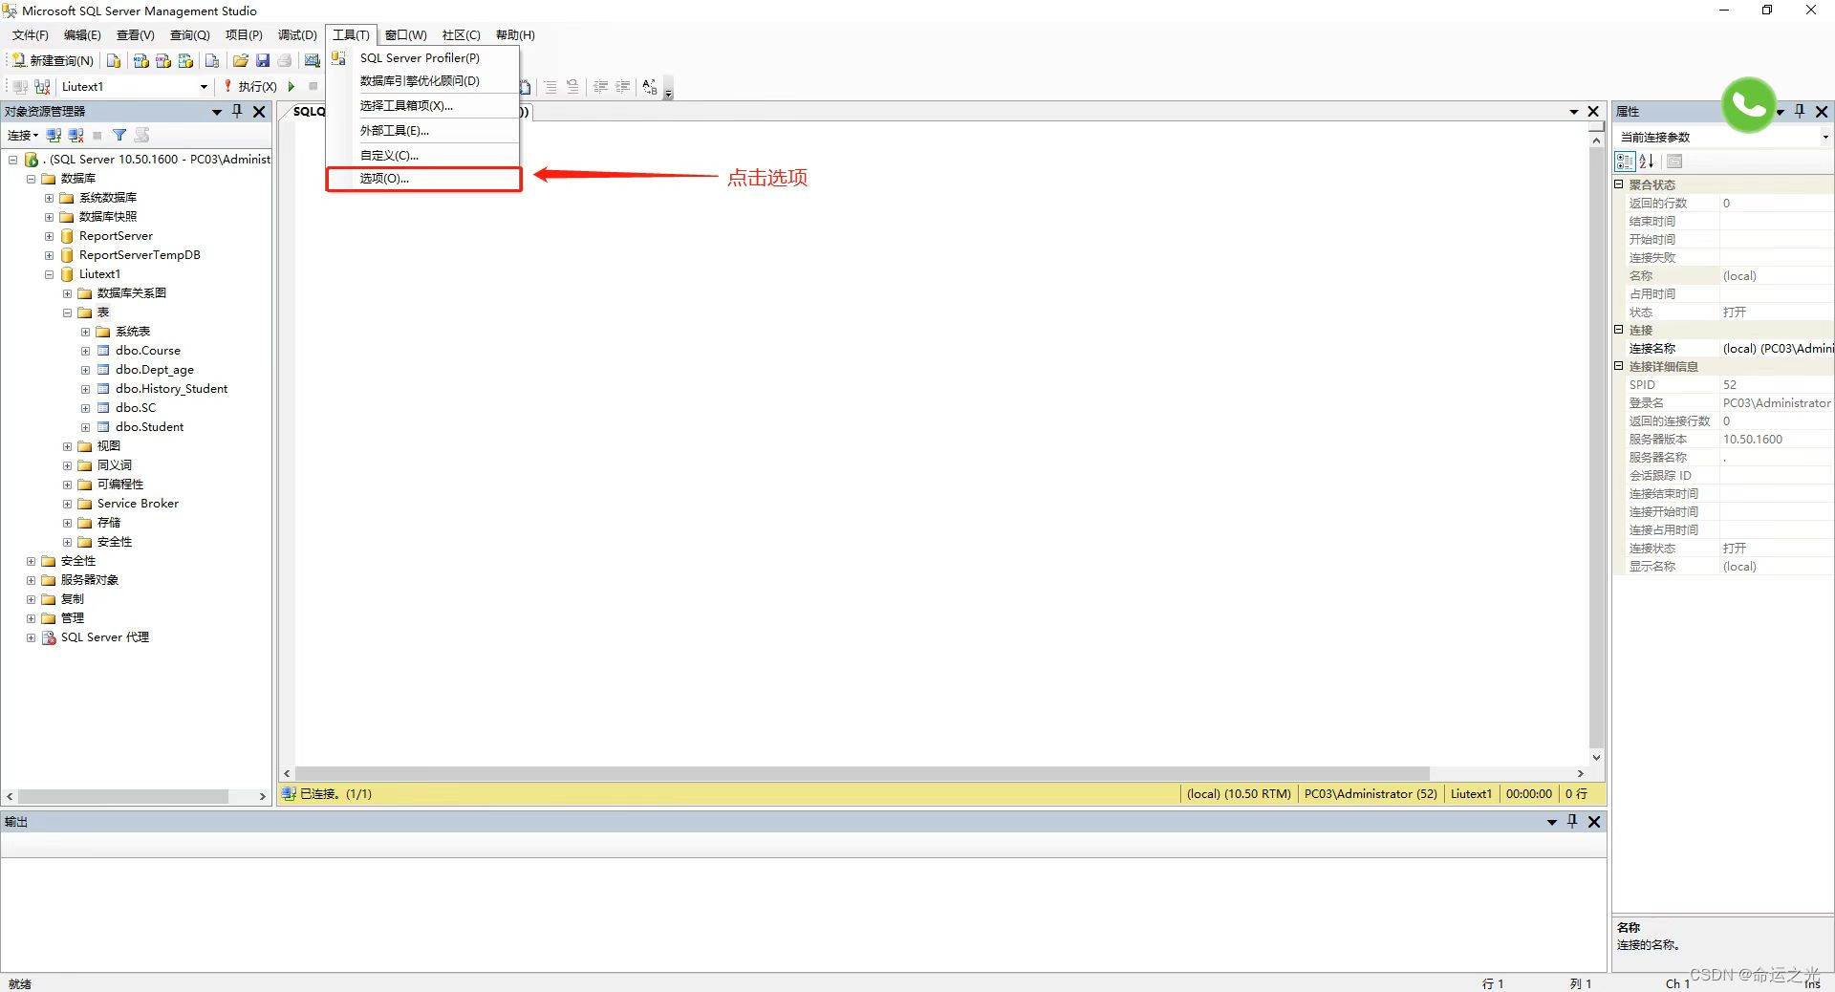
Task: Select Choose Toolbox Items (选择工具箱项) entry
Action: (x=423, y=105)
